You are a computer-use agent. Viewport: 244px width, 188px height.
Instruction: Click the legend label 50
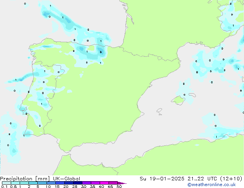pyautogui.click(x=119, y=186)
